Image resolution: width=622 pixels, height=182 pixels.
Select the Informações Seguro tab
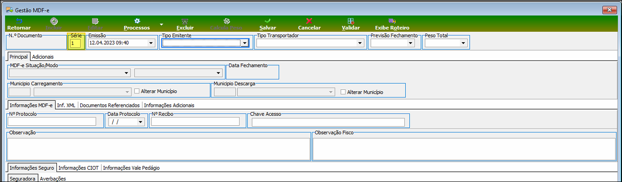point(32,167)
